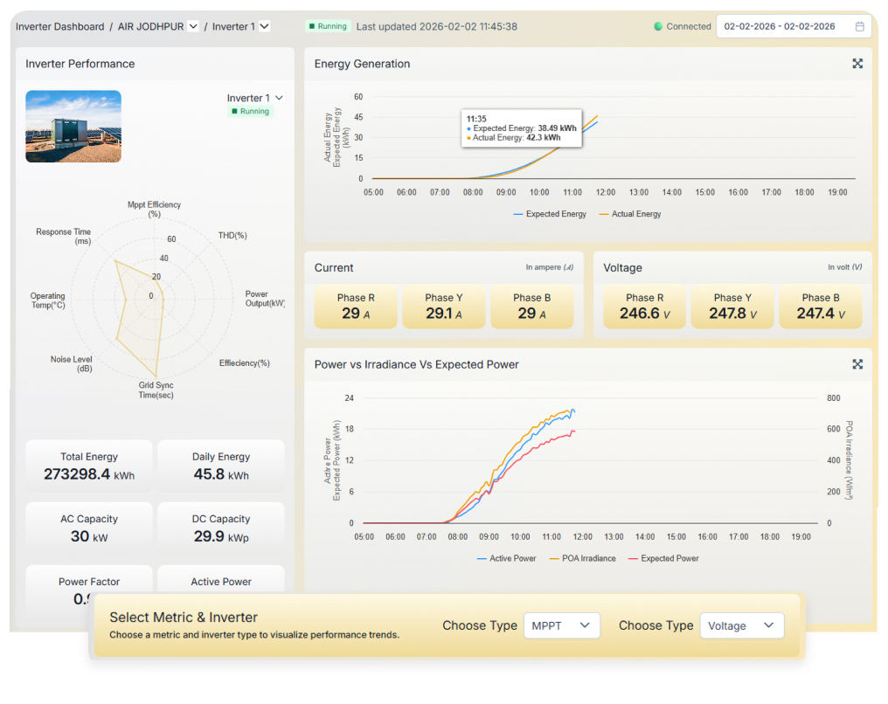888x704 pixels.
Task: Select the Phase R card in Current panel
Action: [356, 306]
